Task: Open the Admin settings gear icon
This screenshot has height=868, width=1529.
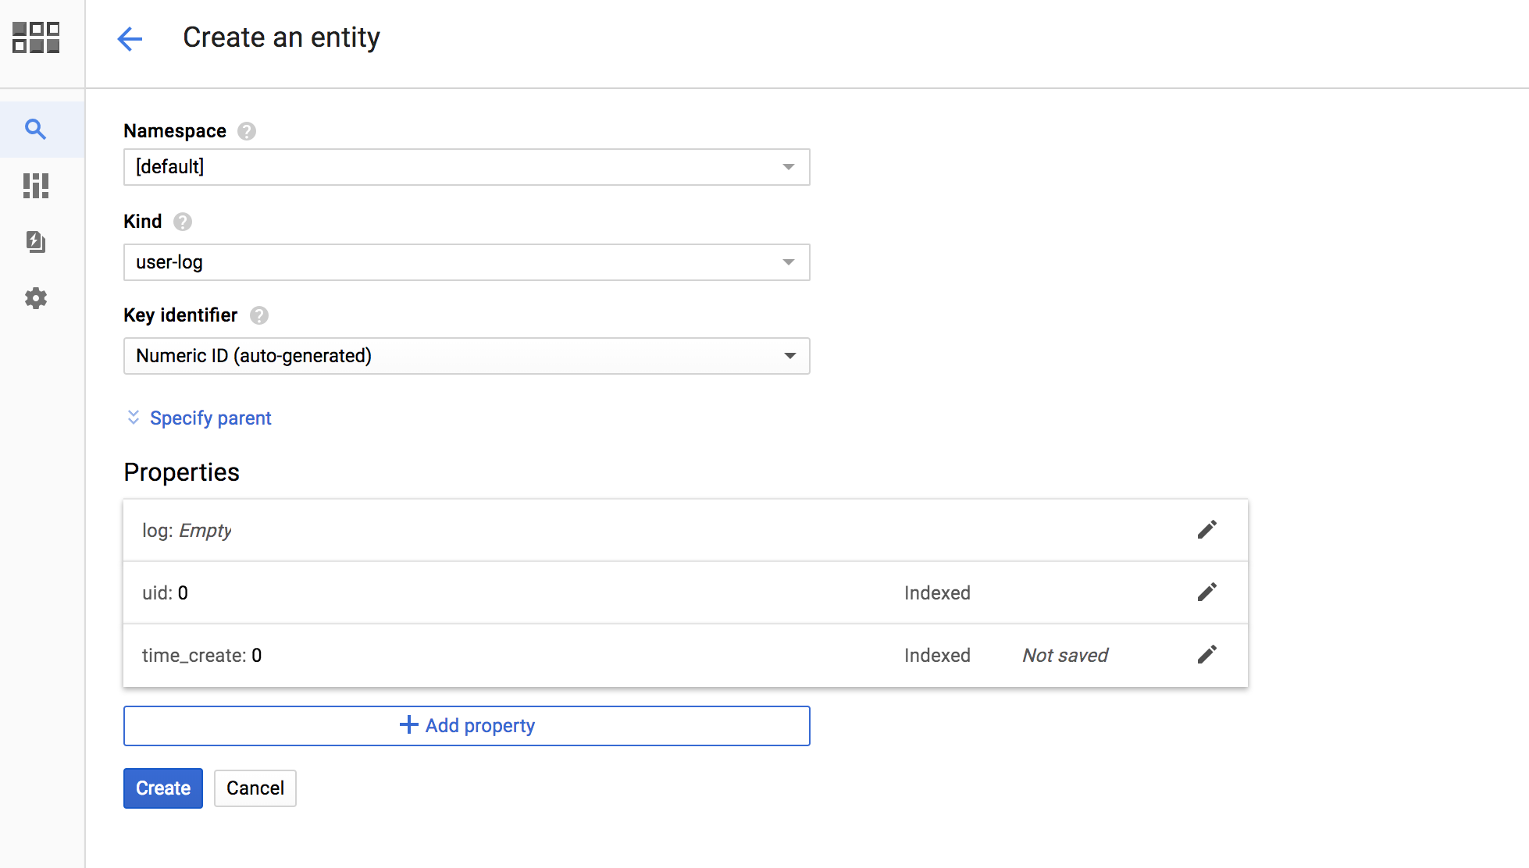Action: [36, 298]
